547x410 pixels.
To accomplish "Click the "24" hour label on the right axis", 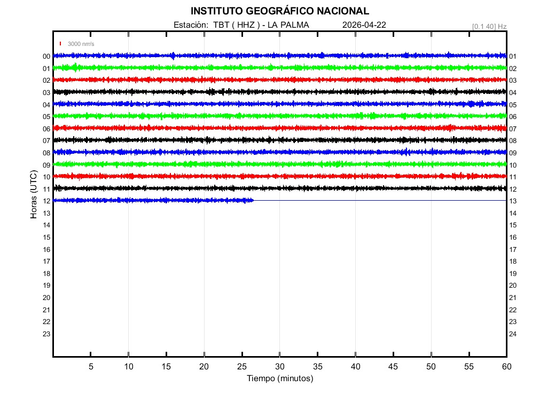I will [x=513, y=334].
